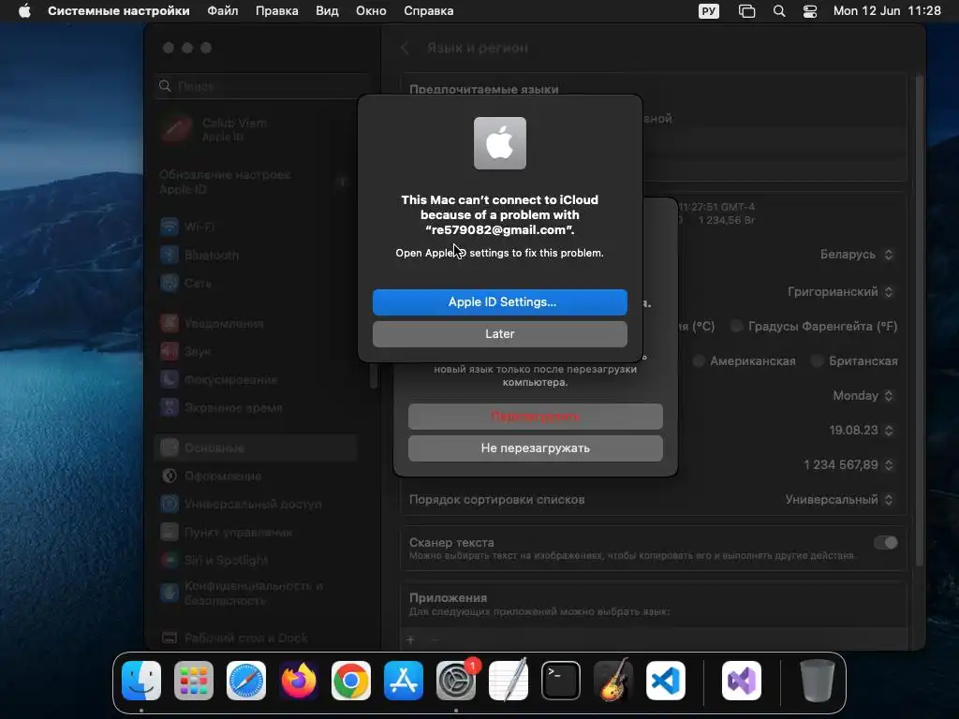Open Launchpad in the Dock
Viewport: 959px width, 719px height.
pos(194,681)
